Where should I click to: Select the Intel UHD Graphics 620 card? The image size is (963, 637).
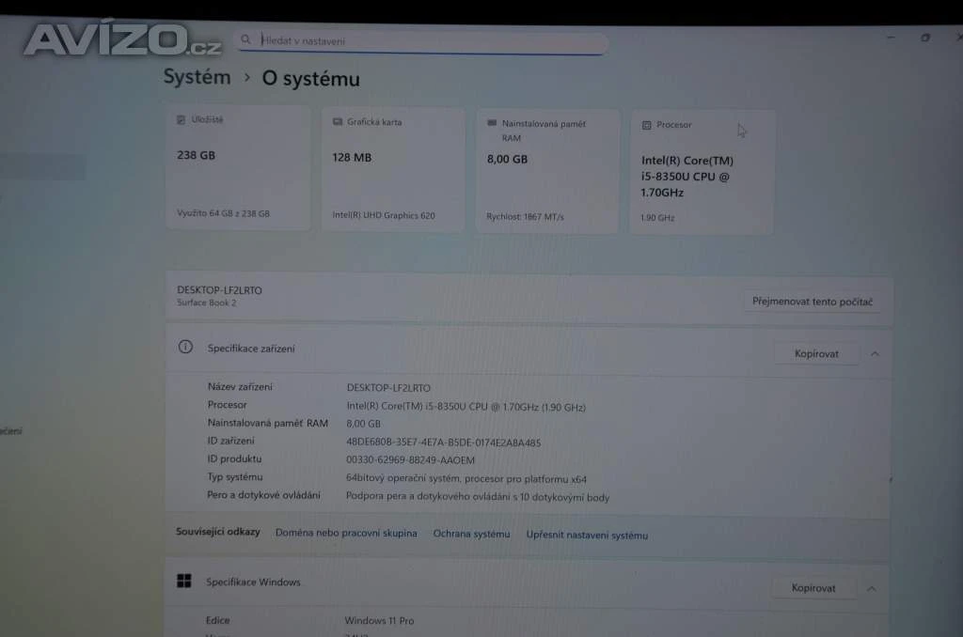coord(393,169)
